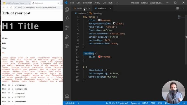This screenshot has width=187, height=105.
Task: Open the black background color swatch
Action: click(x=114, y=23)
